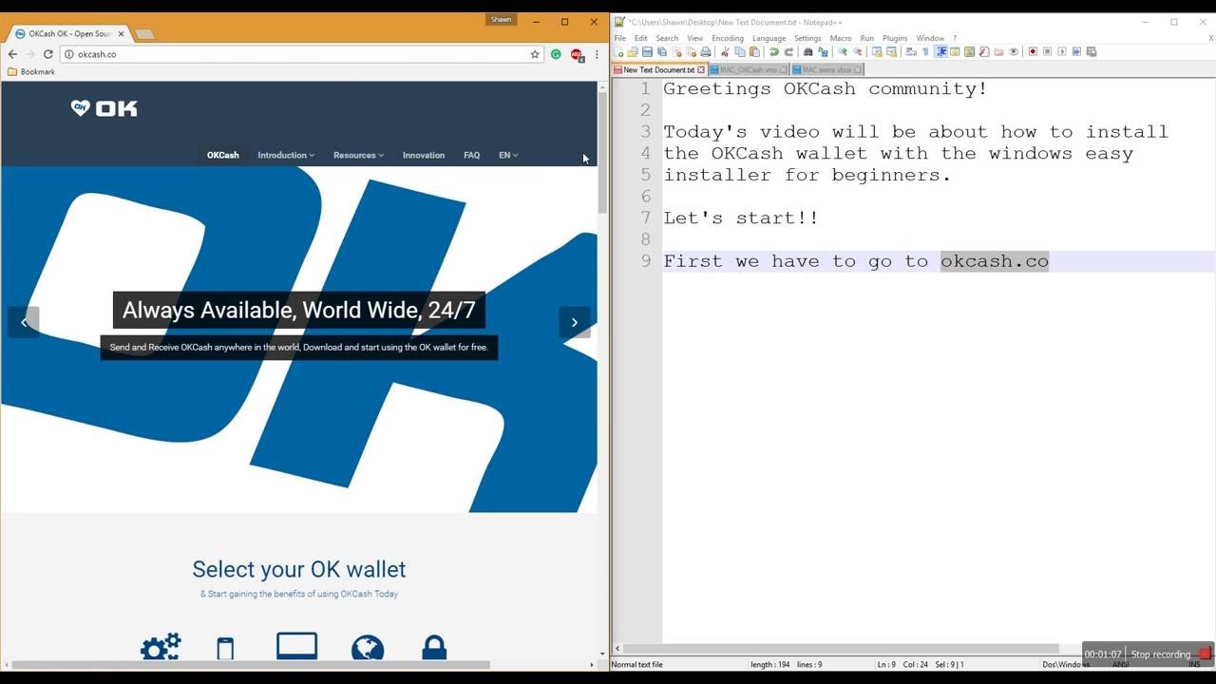Open Find with the binoculars icon
The width and height of the screenshot is (1216, 684).
[808, 51]
